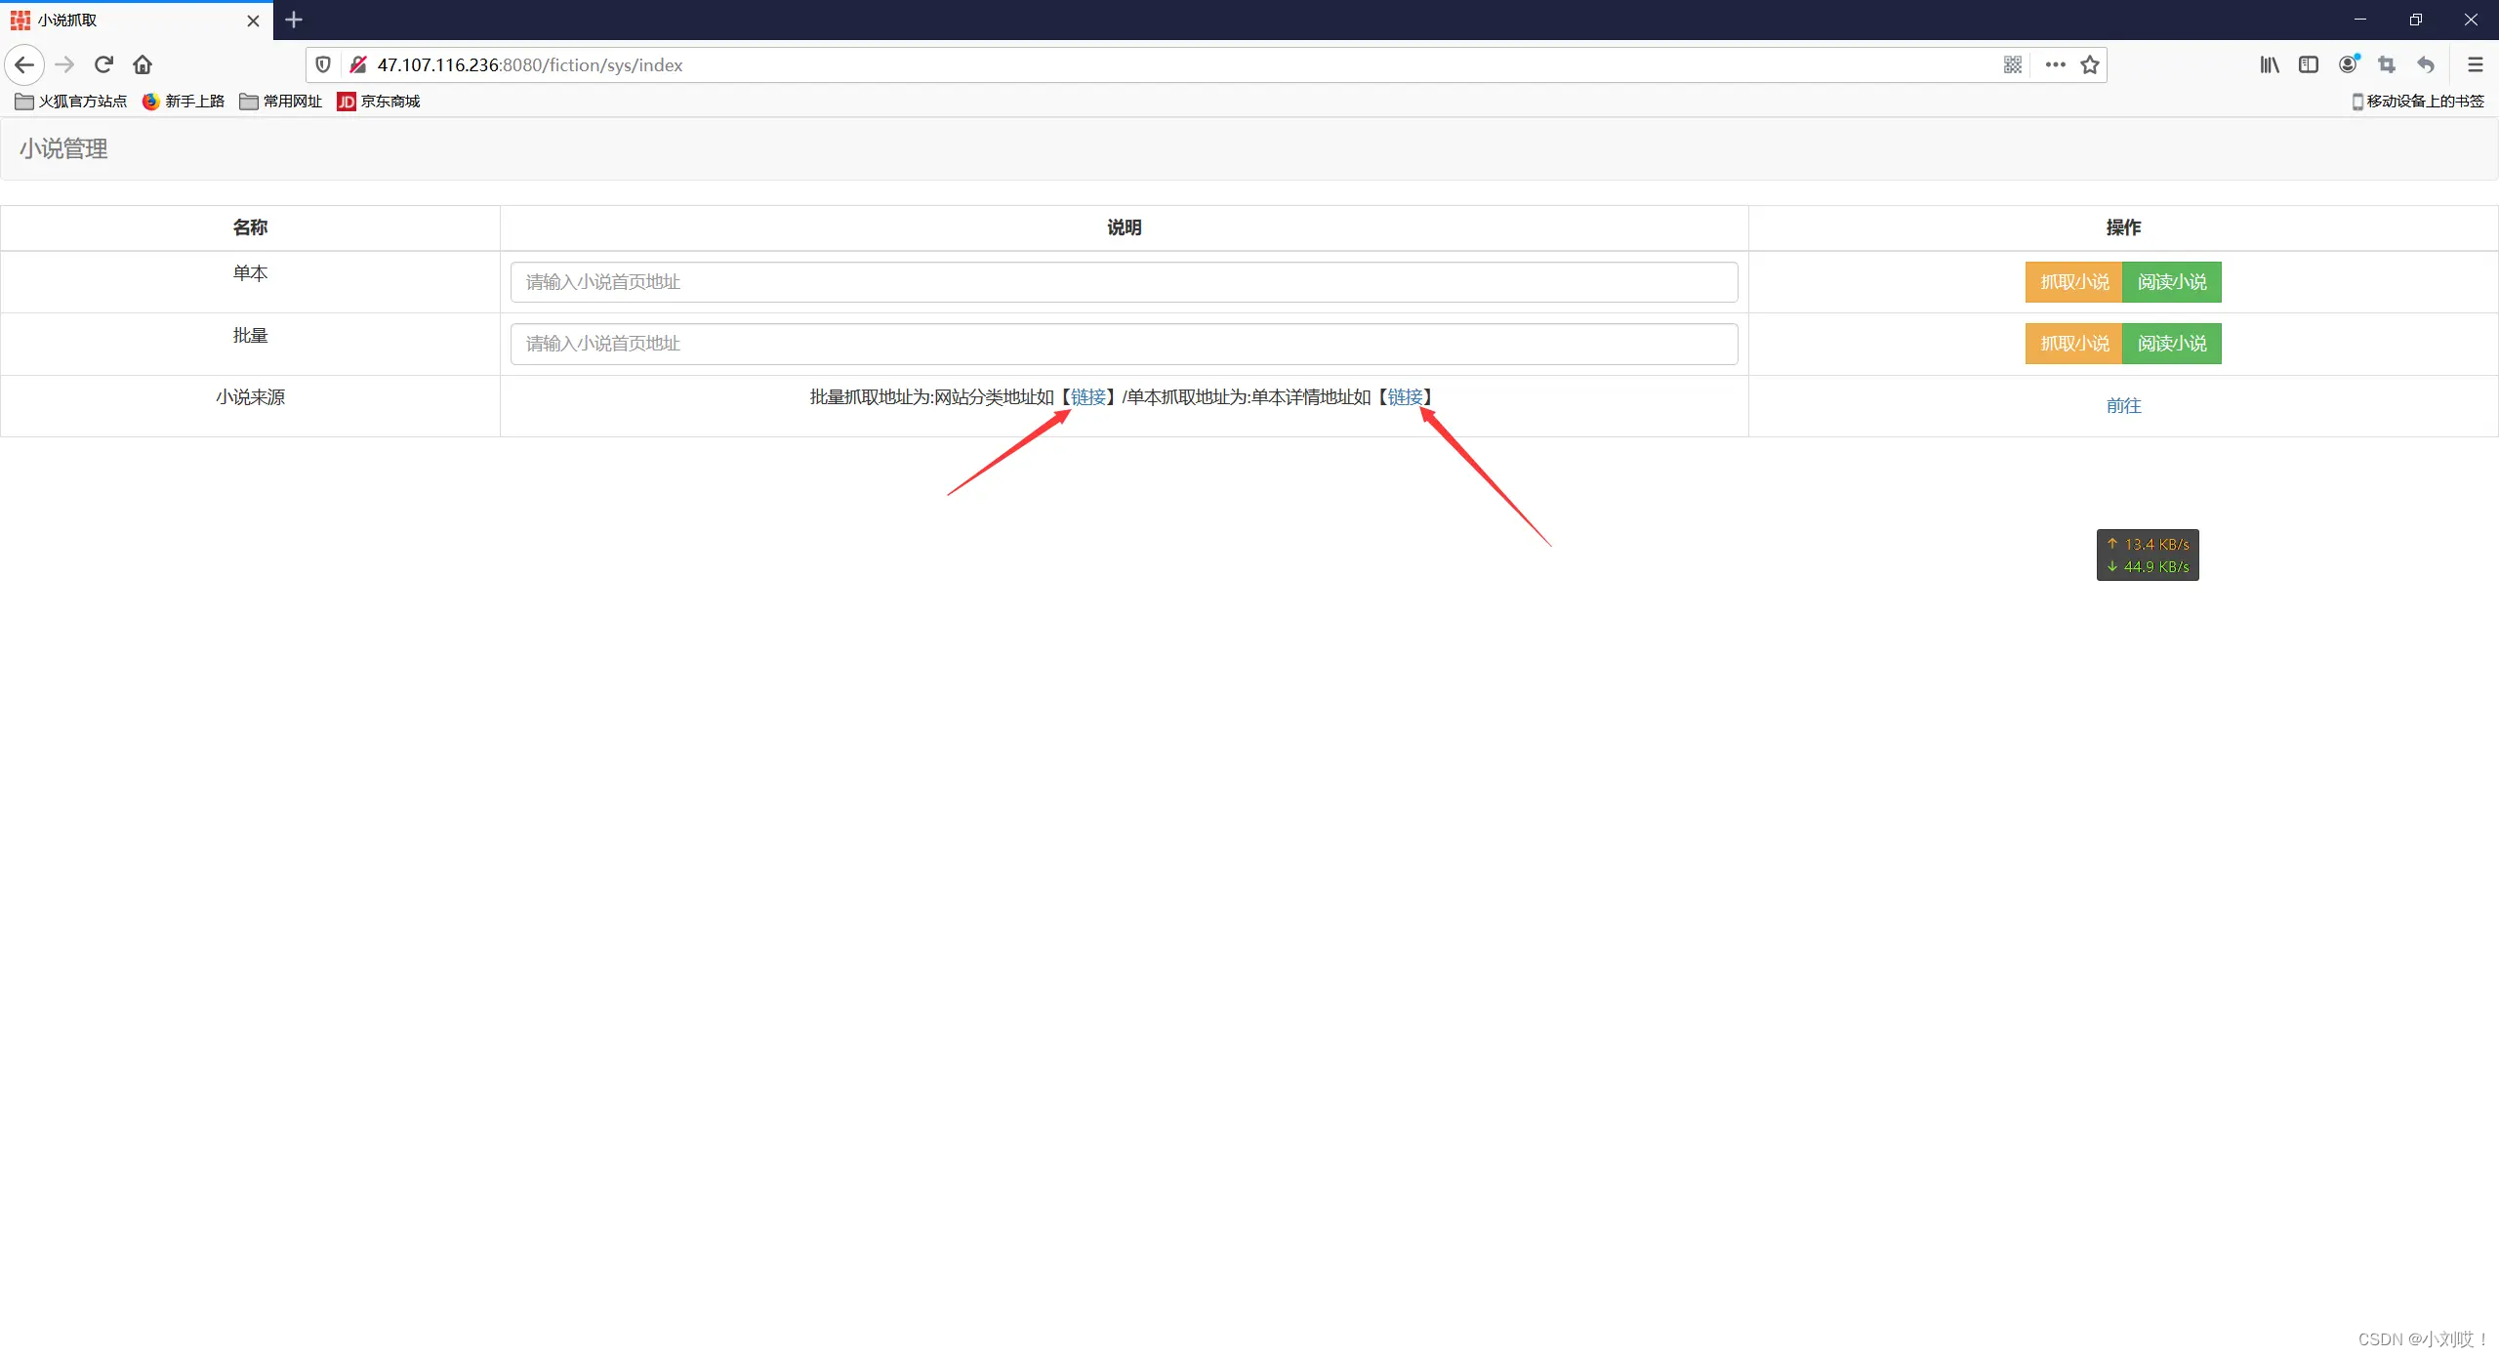Restore down the Firefox window
The height and width of the screenshot is (1357, 2499).
click(2416, 20)
